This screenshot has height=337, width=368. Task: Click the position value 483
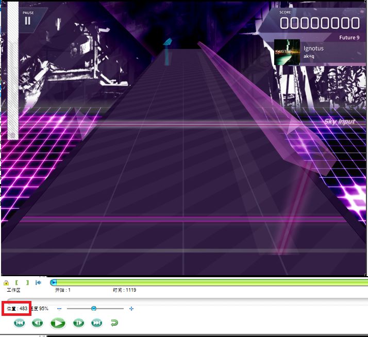coord(23,309)
